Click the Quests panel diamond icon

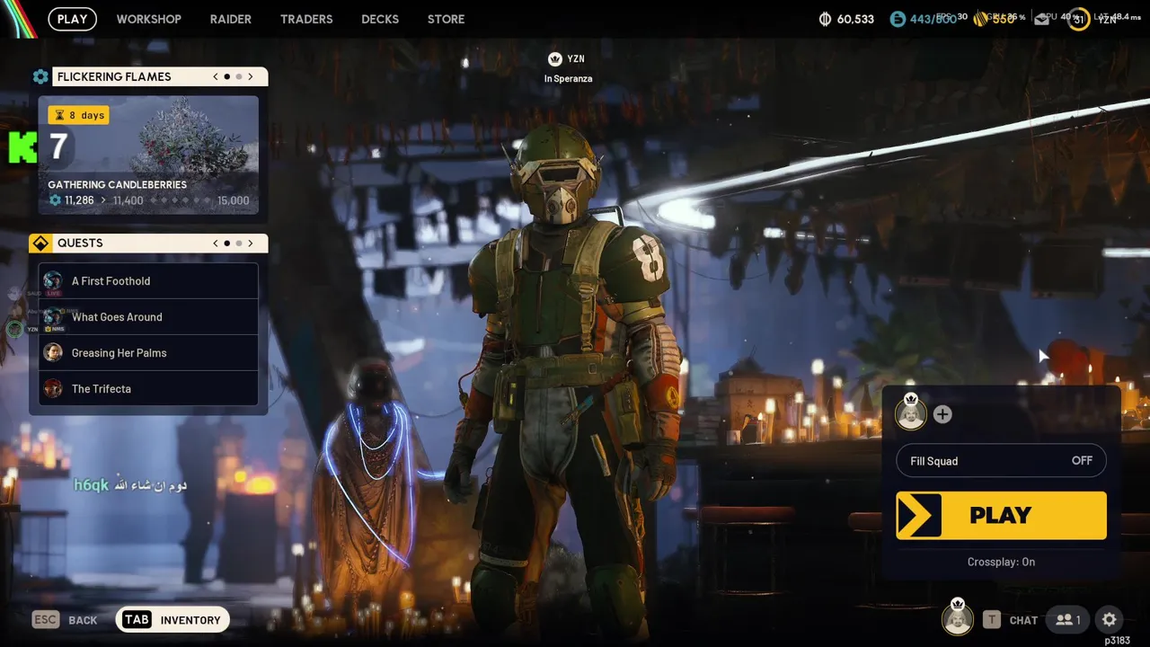(40, 243)
